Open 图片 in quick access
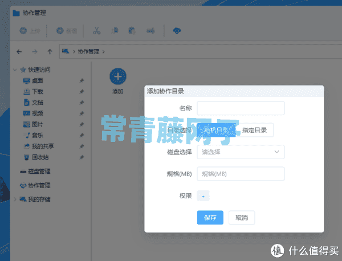The height and width of the screenshot is (261, 342). tap(33, 124)
